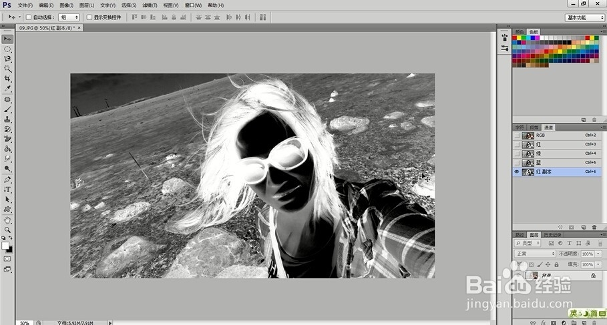The image size is (607, 325).
Task: Click the 09.JPG document tab
Action: click(x=49, y=28)
